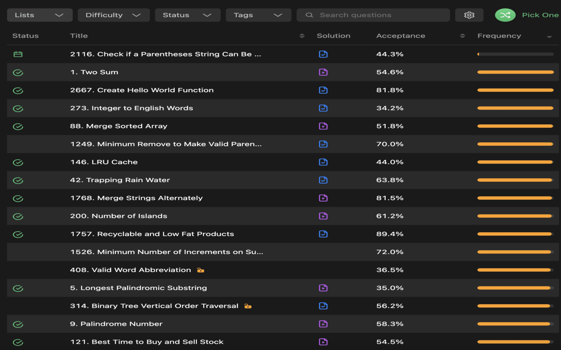Expand the Status filter dropdown
Viewport: 561px width, 350px height.
[x=187, y=15]
